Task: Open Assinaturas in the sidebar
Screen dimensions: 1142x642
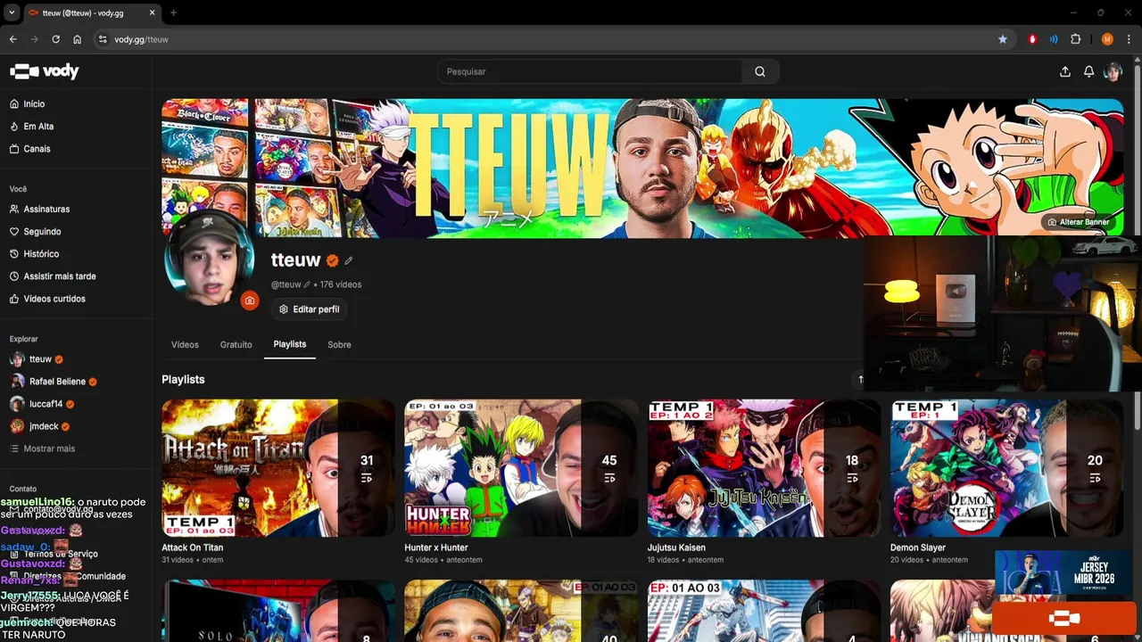Action: (x=46, y=209)
